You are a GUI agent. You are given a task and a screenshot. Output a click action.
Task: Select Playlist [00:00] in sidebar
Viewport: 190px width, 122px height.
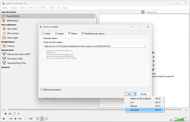[48, 16]
